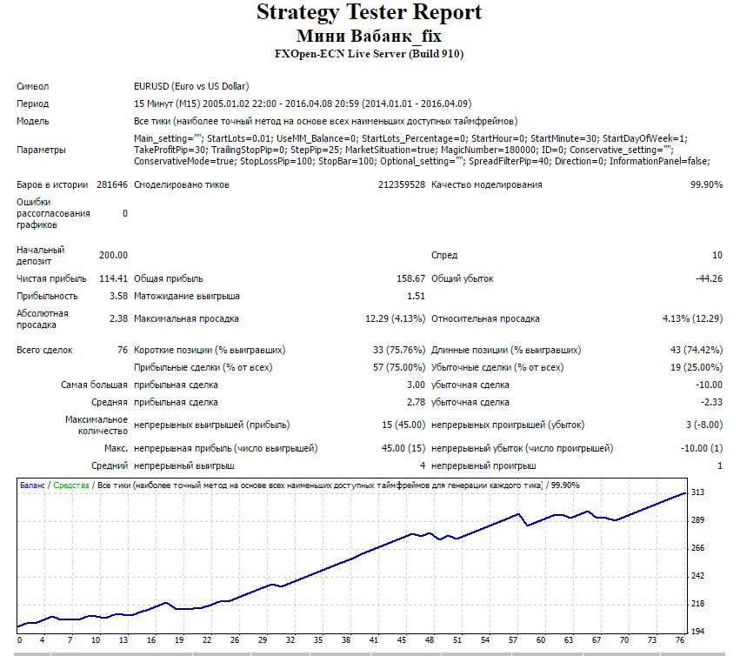This screenshot has height=656, width=740.
Task: Select the 1.51 expected payoff value
Action: click(416, 296)
